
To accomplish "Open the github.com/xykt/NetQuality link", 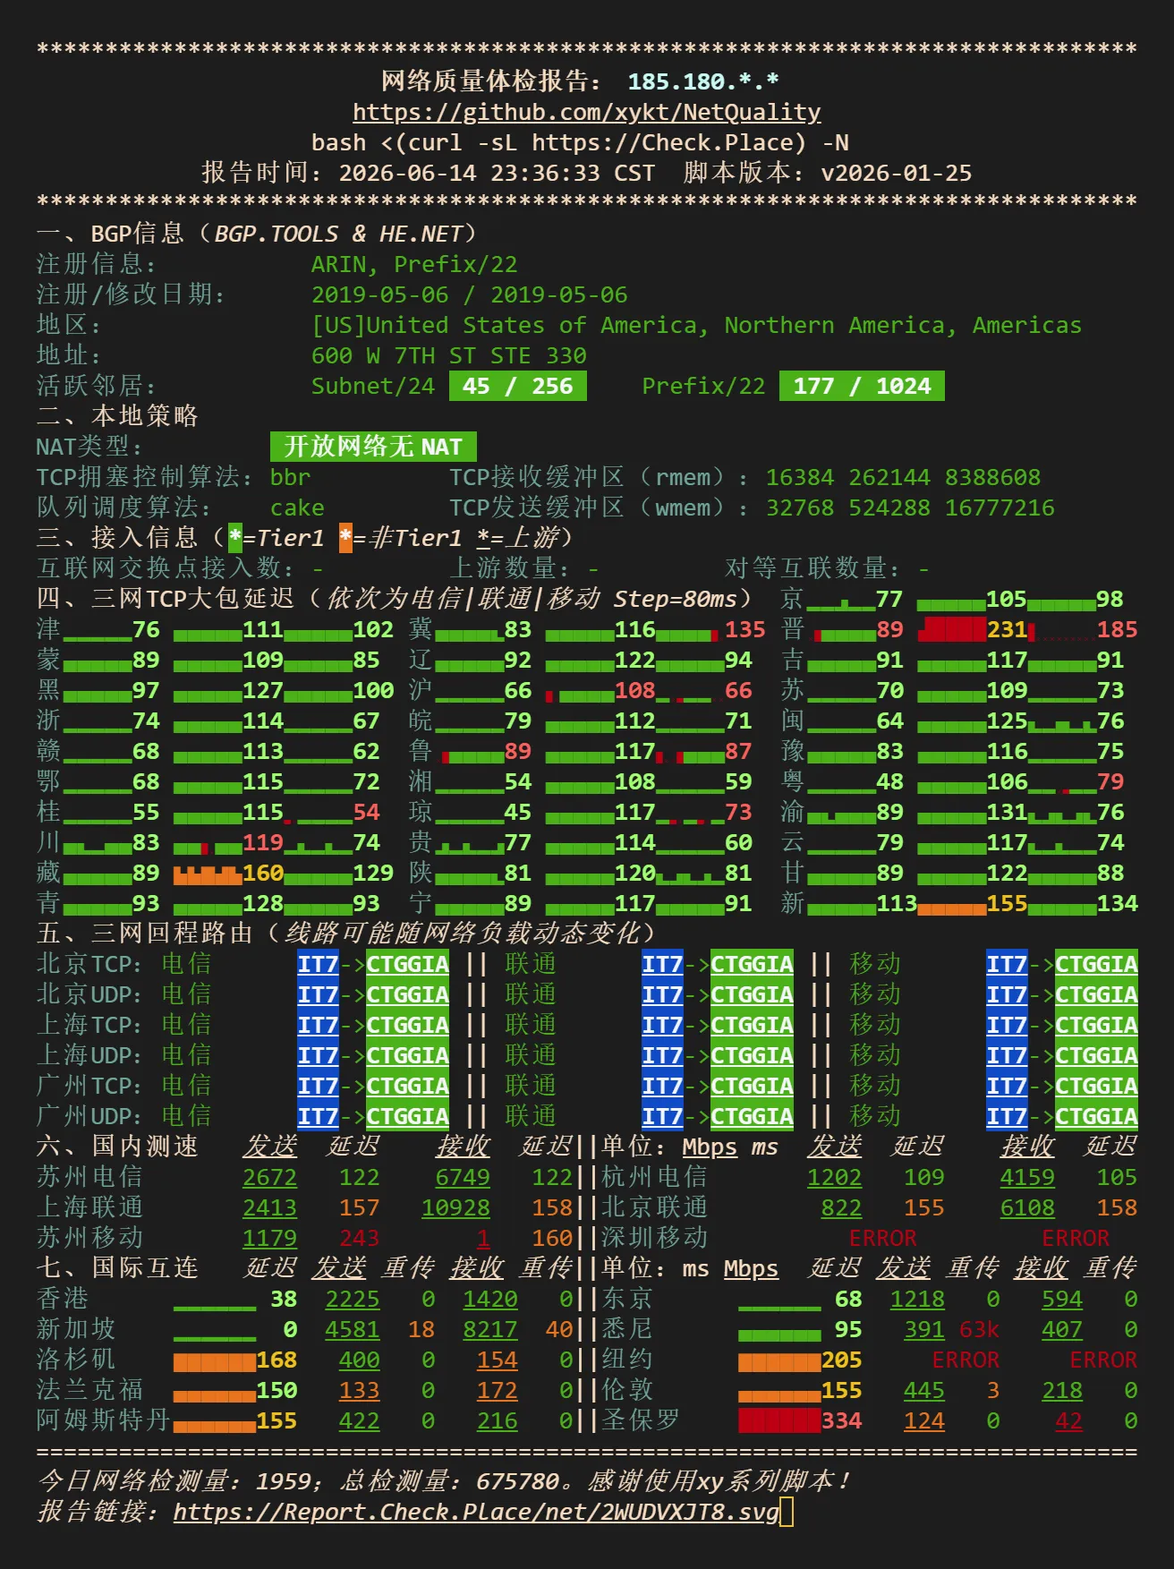I will point(587,112).
